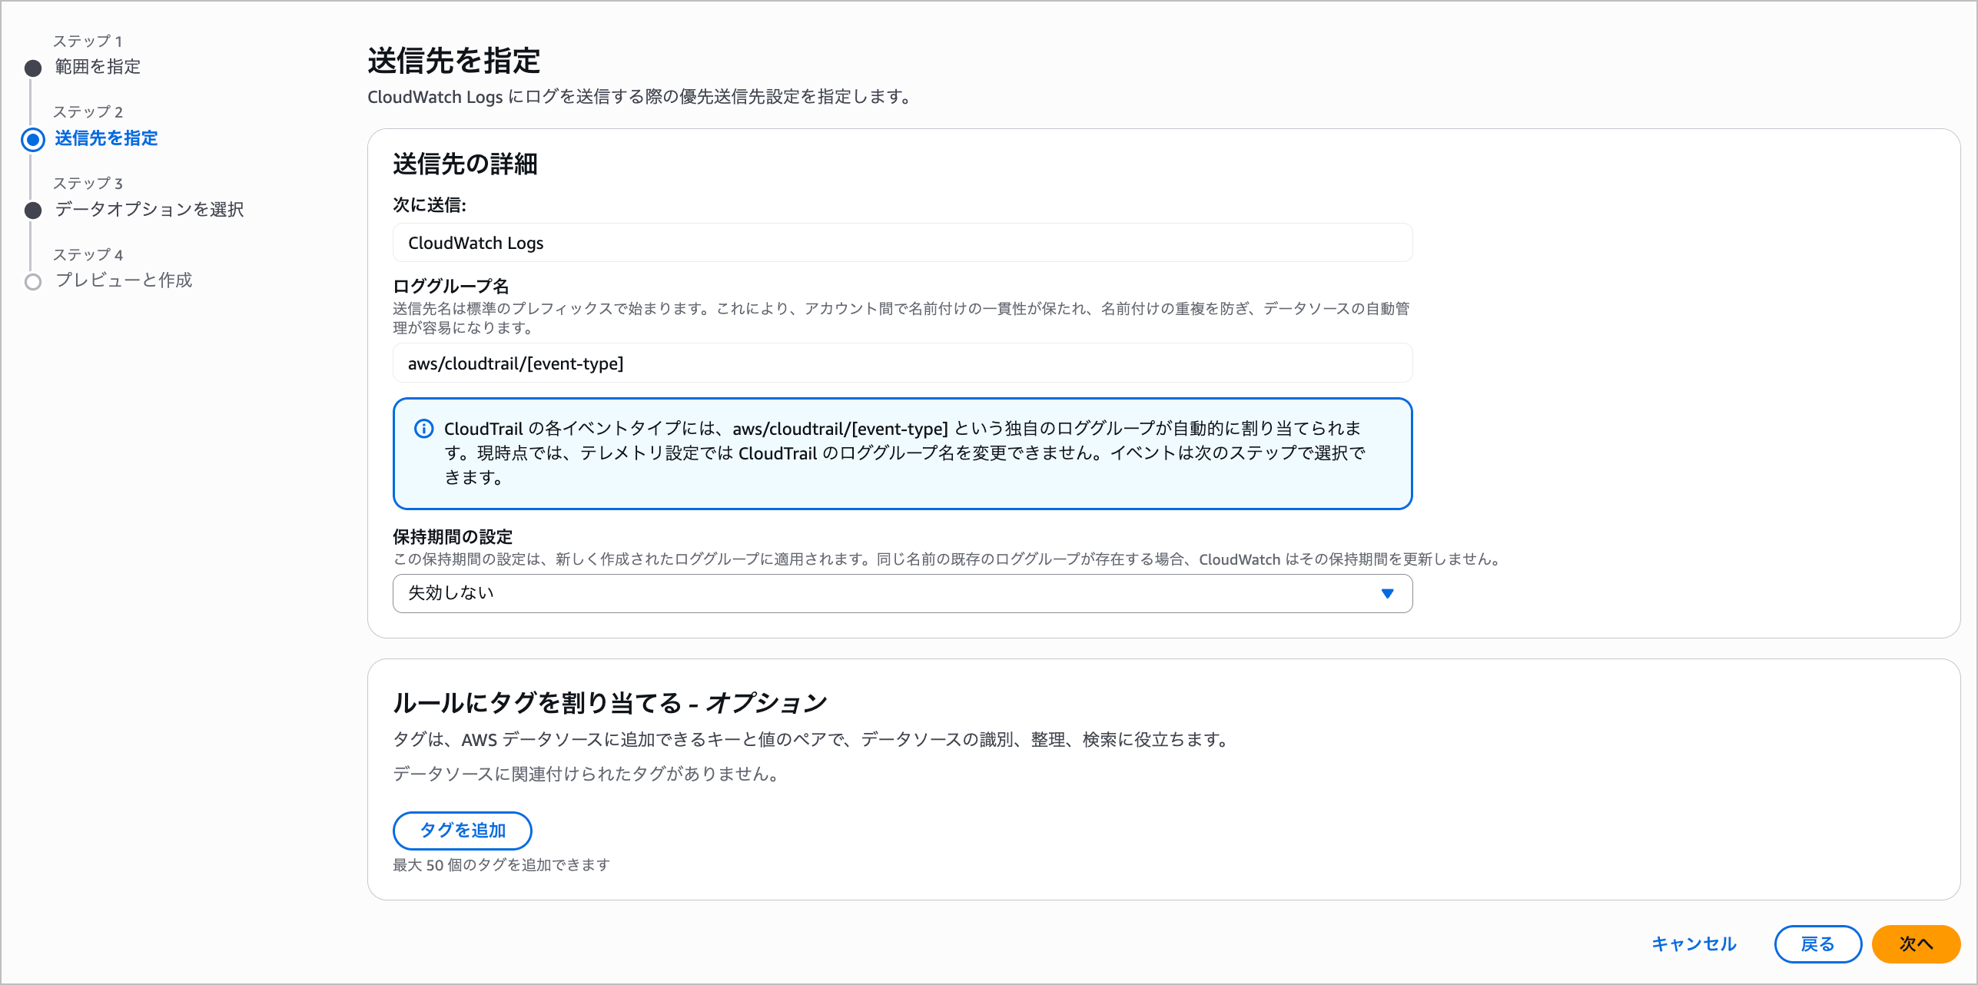1978x985 pixels.
Task: Go to step 範囲を指定
Action: (98, 67)
